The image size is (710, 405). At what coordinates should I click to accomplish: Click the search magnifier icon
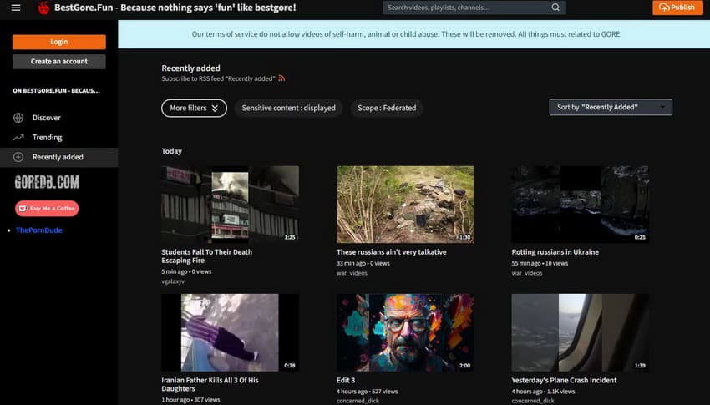pyautogui.click(x=555, y=8)
